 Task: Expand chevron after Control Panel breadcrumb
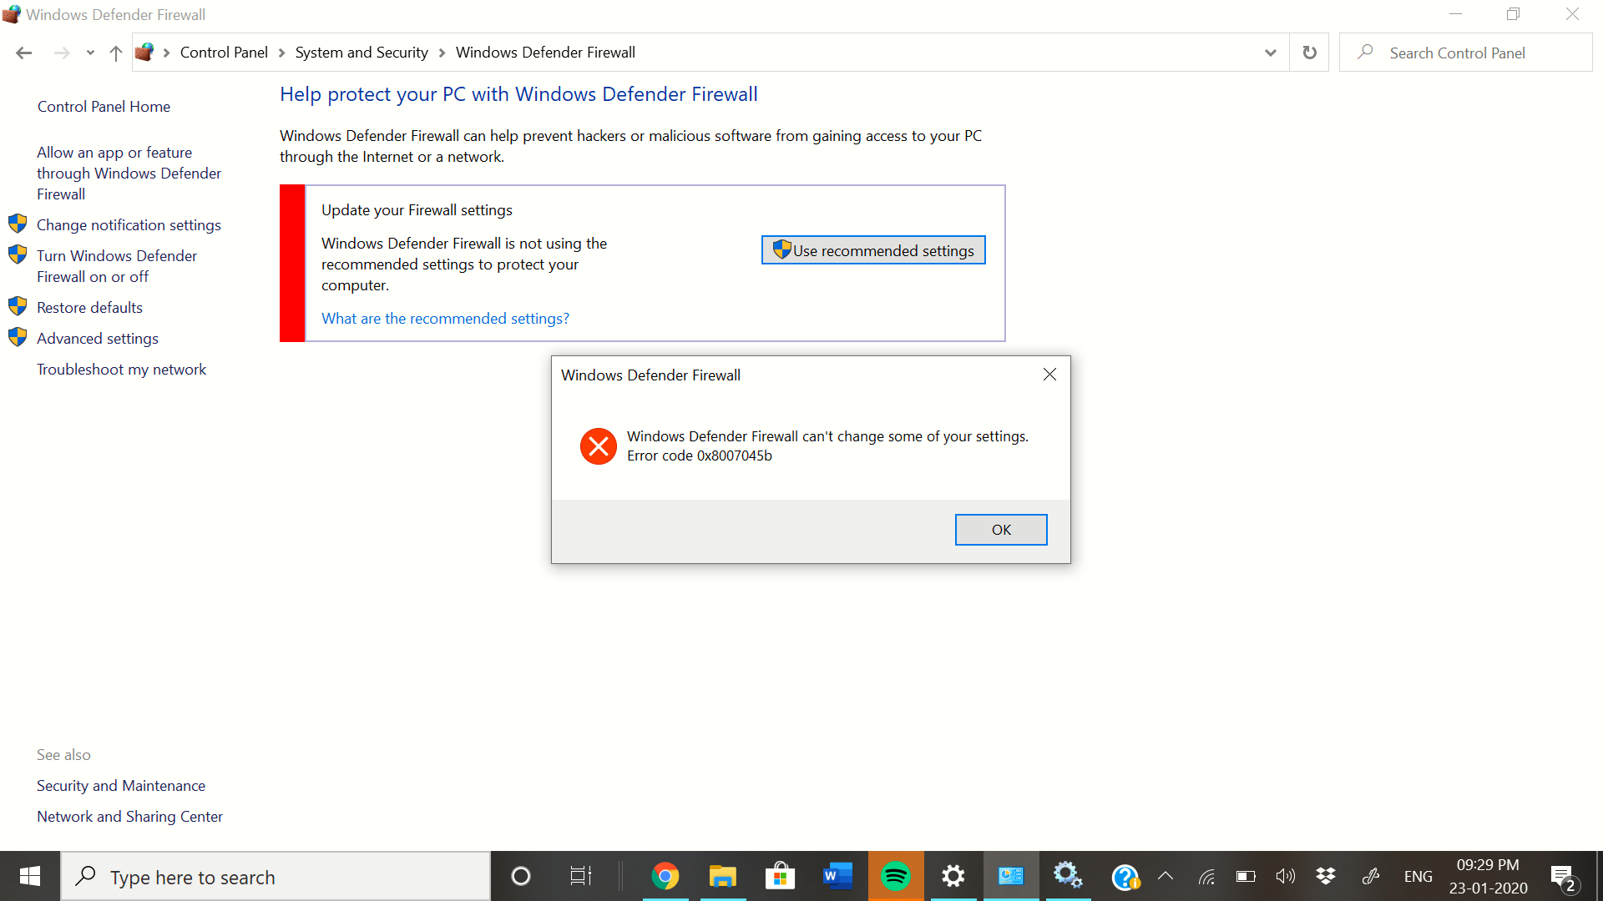coord(281,53)
